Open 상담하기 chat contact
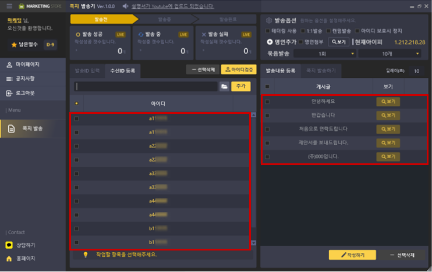 (23, 245)
